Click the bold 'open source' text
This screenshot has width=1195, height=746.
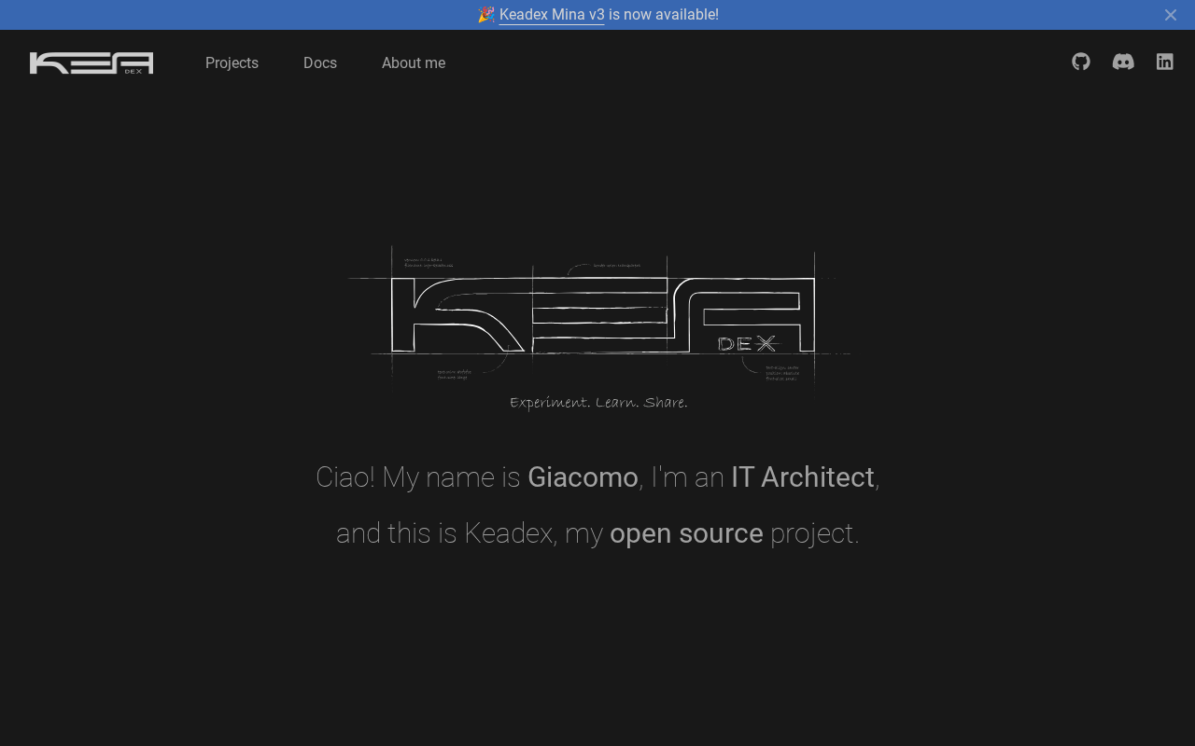(686, 533)
